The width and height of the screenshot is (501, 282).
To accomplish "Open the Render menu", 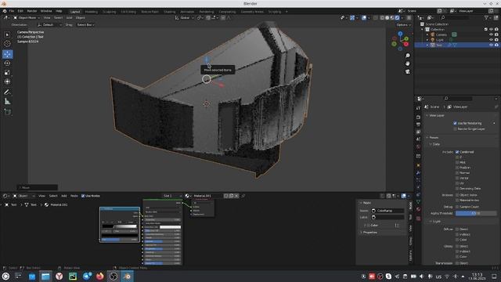I will pos(32,11).
